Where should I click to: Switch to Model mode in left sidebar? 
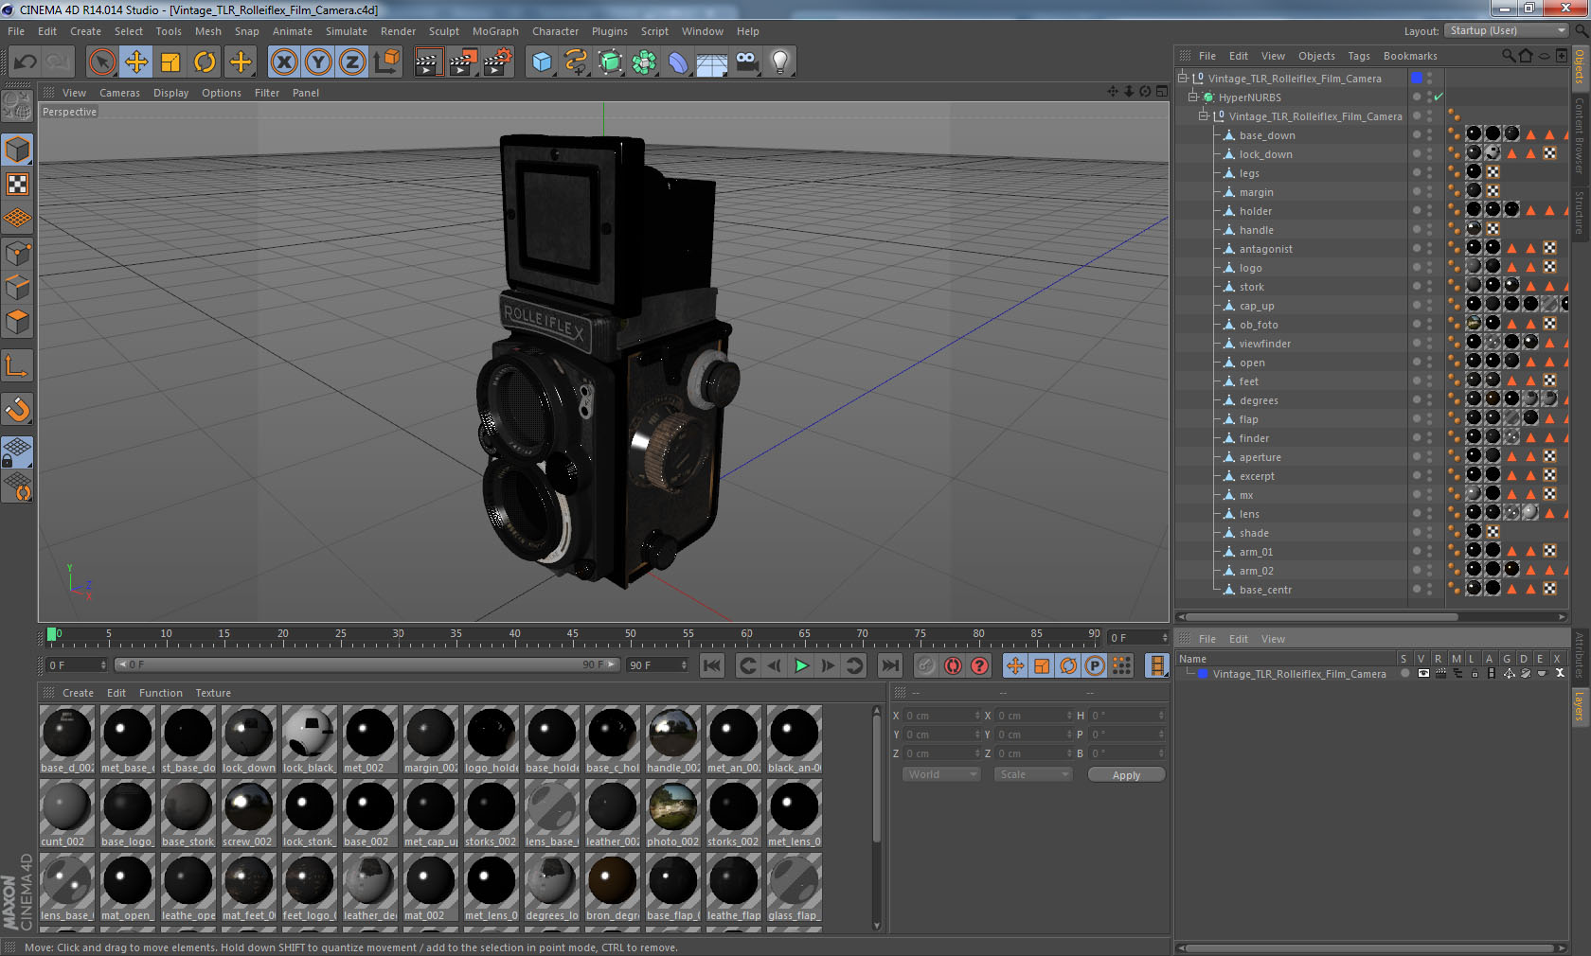18,150
